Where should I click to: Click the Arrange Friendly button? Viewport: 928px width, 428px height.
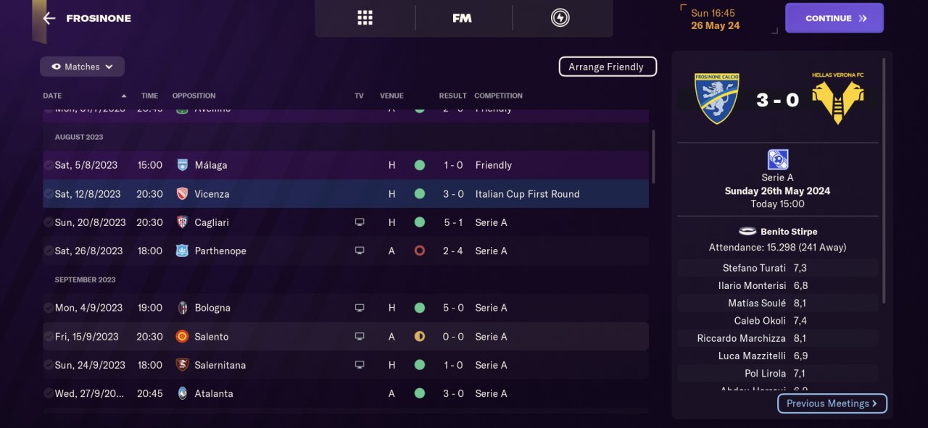click(x=607, y=67)
